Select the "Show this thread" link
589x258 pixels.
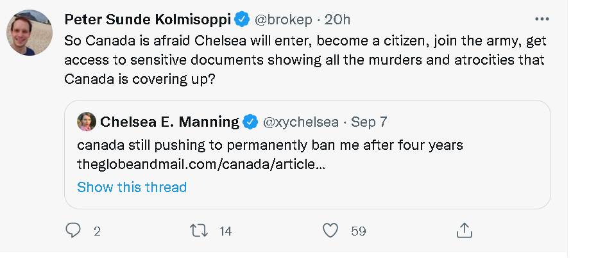(132, 187)
